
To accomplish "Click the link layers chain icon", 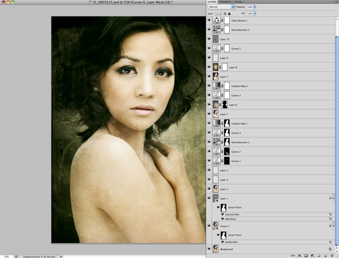I will [292, 255].
